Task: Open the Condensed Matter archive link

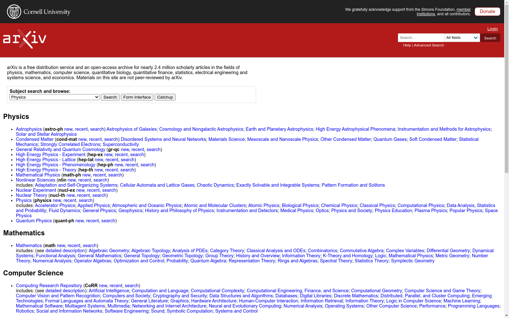Action: click(35, 139)
